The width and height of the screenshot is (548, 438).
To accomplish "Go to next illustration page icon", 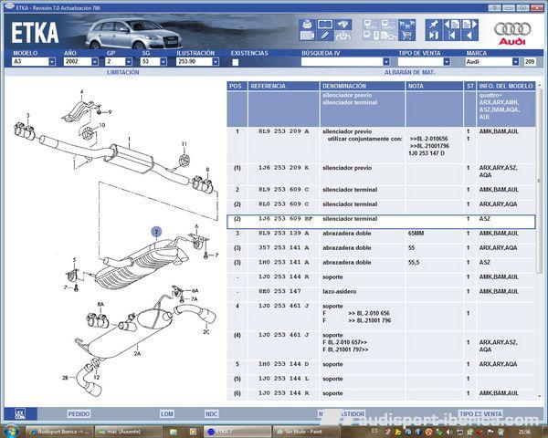I will tap(469, 25).
